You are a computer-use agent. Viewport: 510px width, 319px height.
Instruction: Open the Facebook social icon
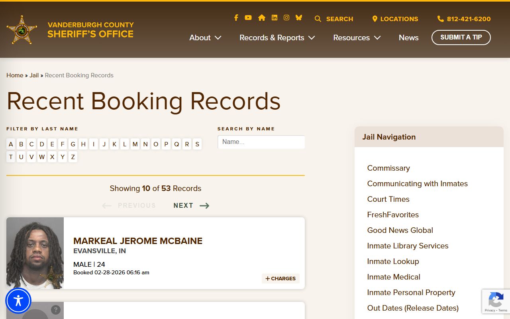pos(236,18)
